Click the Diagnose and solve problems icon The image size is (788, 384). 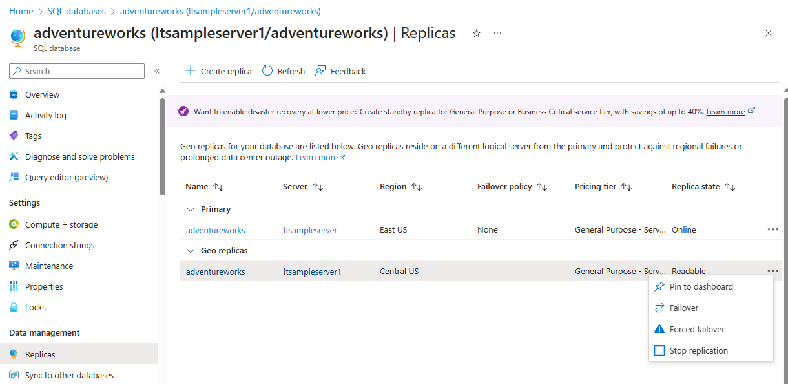[14, 156]
